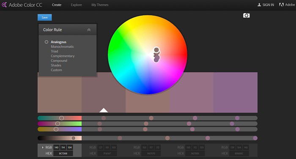Click the green value field showing 114

pyautogui.click(x=63, y=148)
